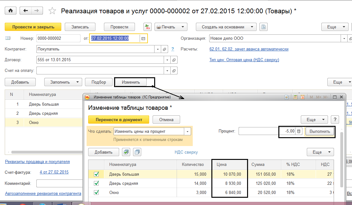Screen dimensions: 352x205
Task: Toggle checkbox for Дверь большая row
Action: 96,174
